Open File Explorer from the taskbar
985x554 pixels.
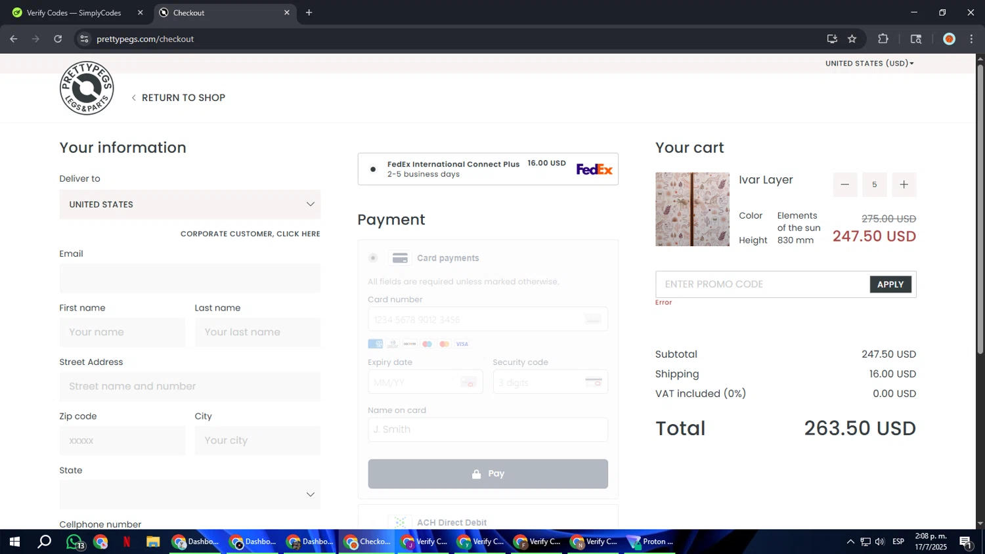click(x=153, y=542)
